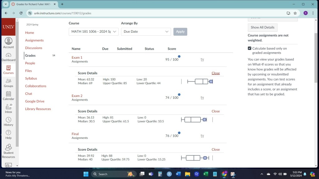Close the Exam 1 score details

point(216,73)
